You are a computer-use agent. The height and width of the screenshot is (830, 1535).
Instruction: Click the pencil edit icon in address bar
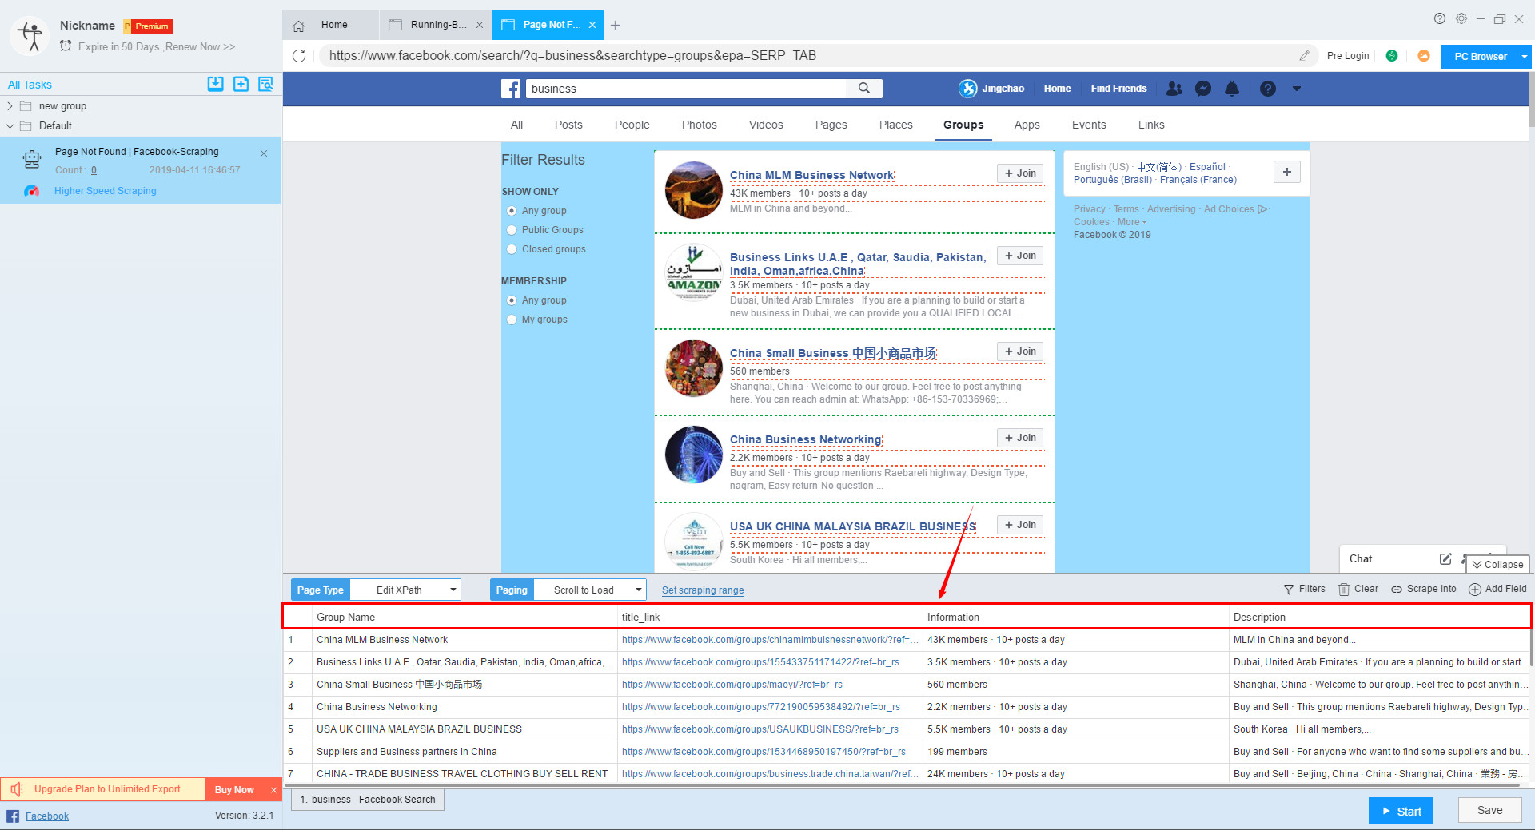(x=1304, y=56)
